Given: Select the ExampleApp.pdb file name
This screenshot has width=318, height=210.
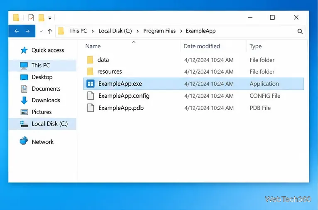Looking at the screenshot, I should (121, 108).
